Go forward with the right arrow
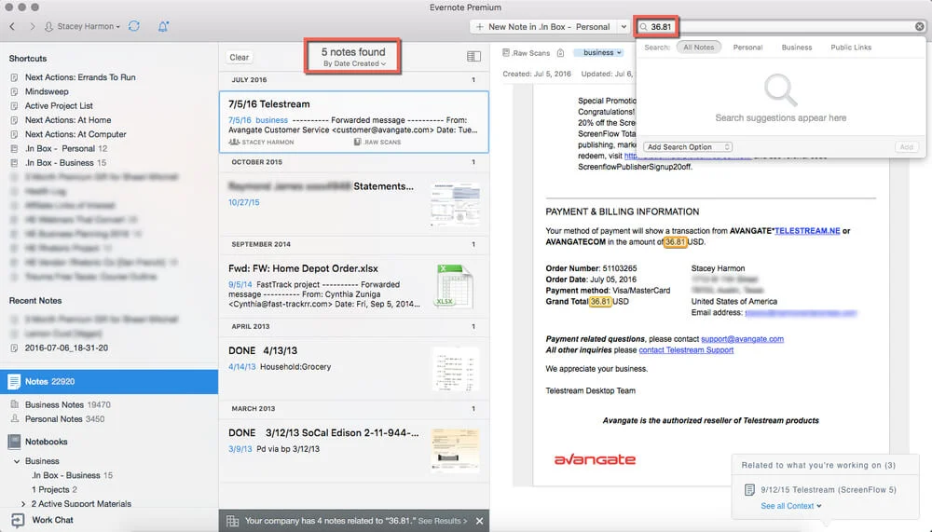 click(x=32, y=26)
